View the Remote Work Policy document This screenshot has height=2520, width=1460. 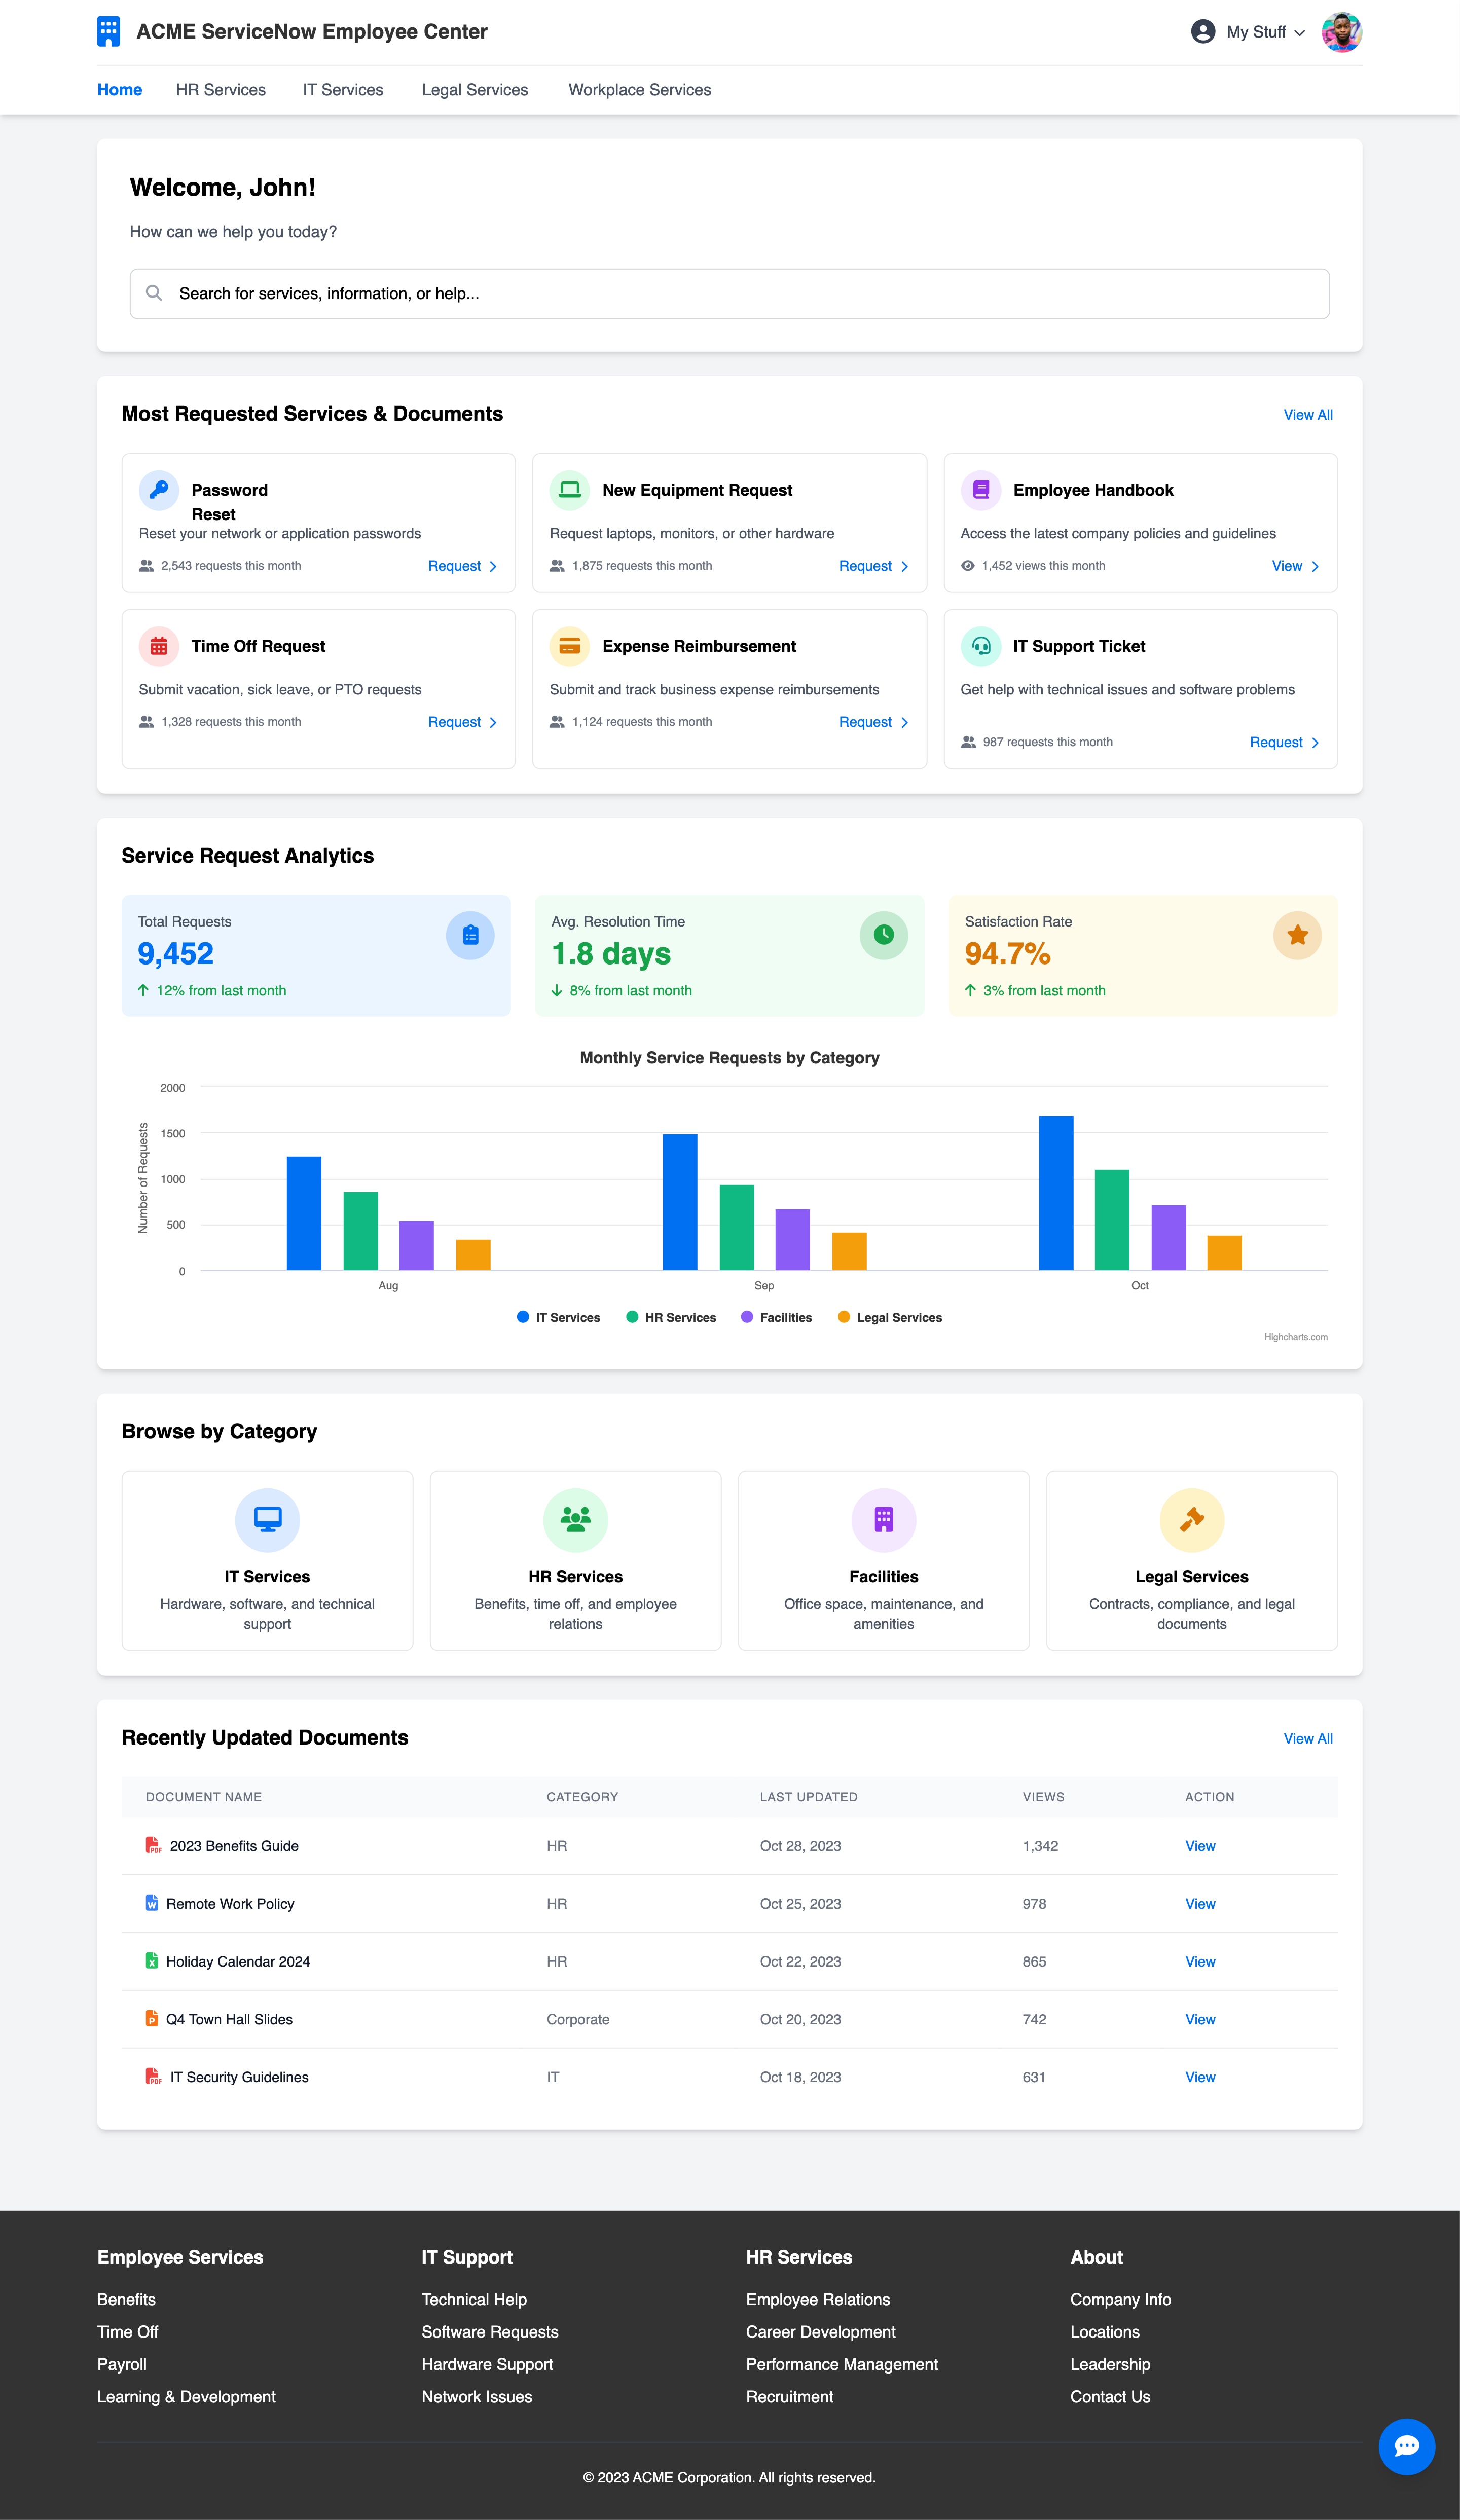(1199, 1904)
